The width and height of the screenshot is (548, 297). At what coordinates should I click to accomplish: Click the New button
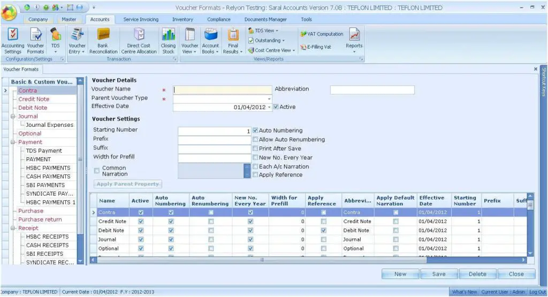point(400,274)
